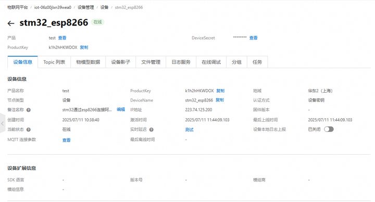The image size is (375, 202).
Task: Click the 激活时间 value 2025/07/11 11:44:09.103
Action: tap(207, 120)
